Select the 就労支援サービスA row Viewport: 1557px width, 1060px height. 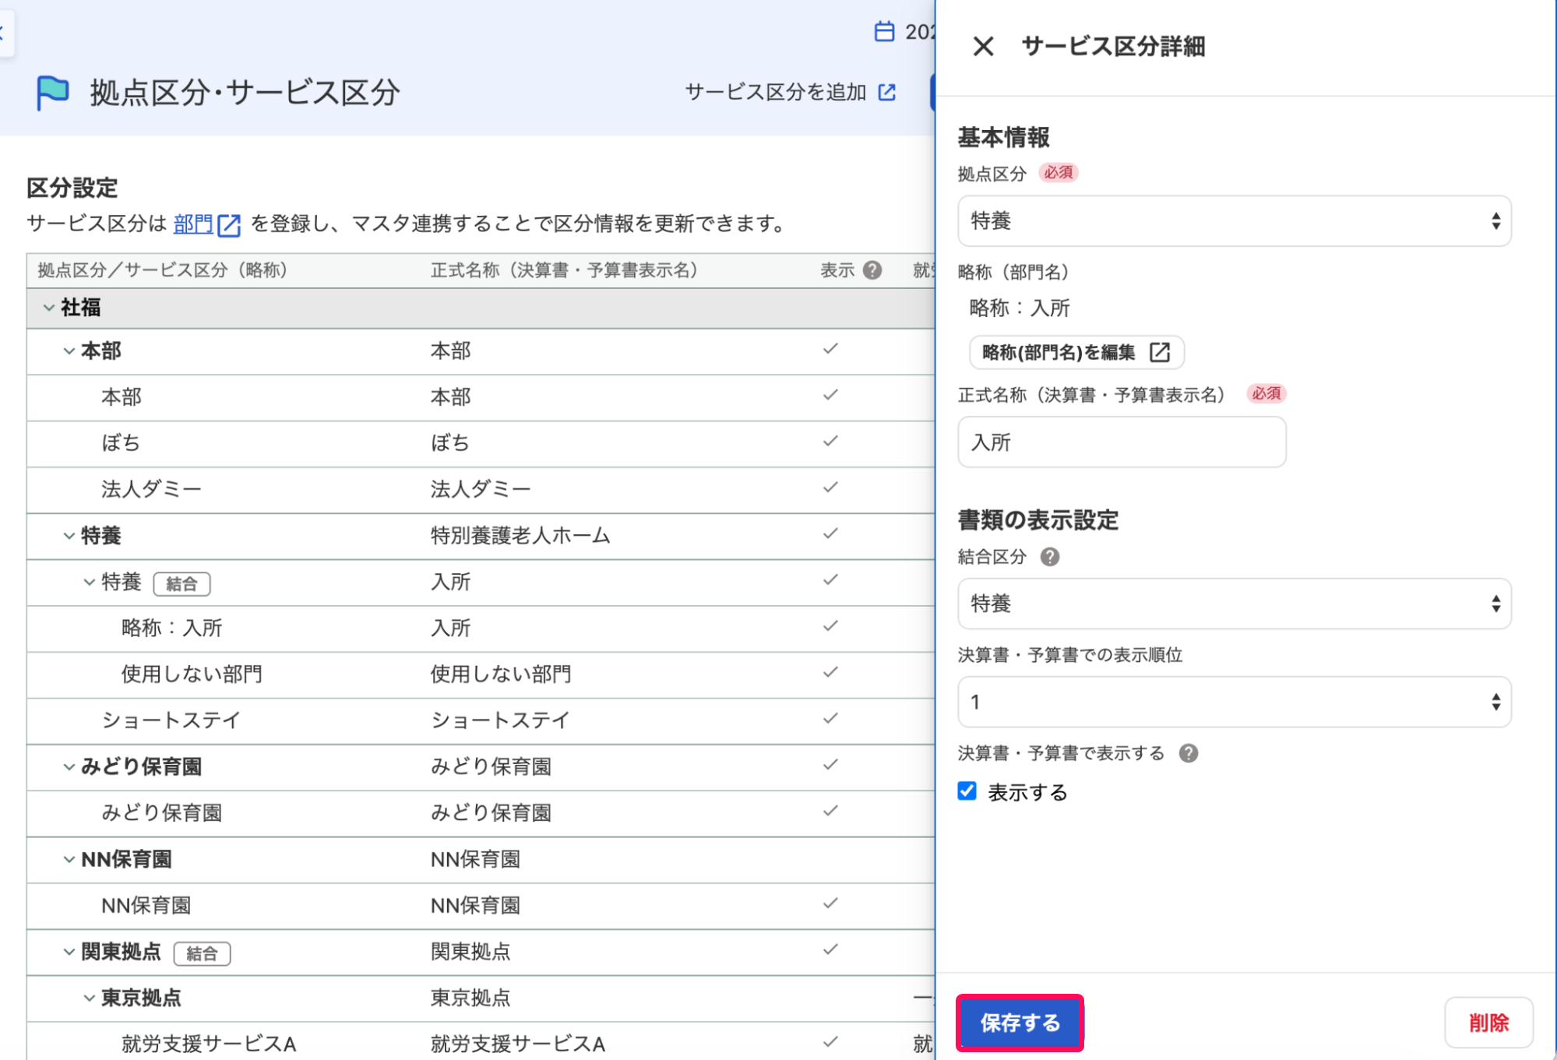point(481,1042)
